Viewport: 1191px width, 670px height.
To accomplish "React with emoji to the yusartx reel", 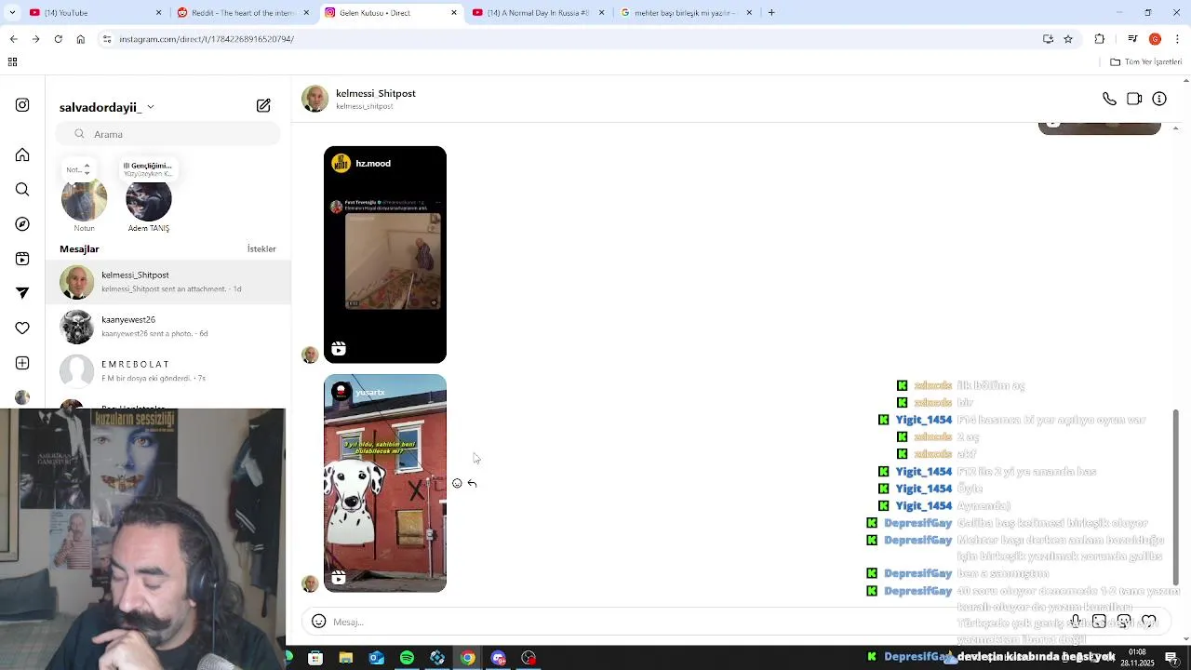I will [x=457, y=483].
